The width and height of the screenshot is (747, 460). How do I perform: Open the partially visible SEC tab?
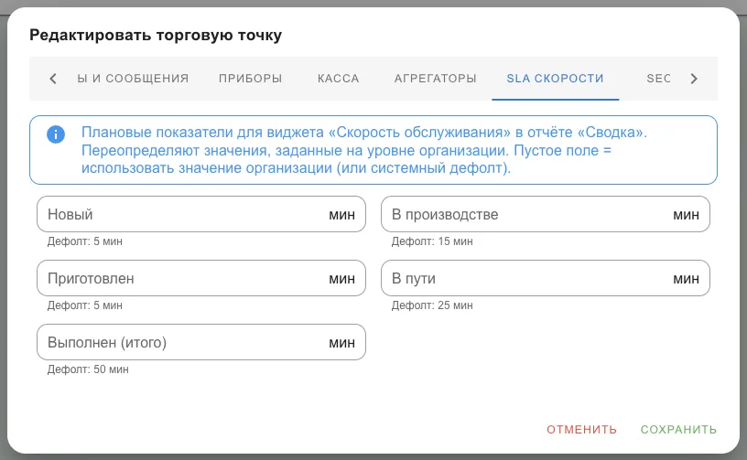(x=658, y=79)
